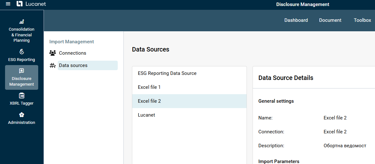Open the Document menu
The image size is (375, 164).
click(330, 20)
